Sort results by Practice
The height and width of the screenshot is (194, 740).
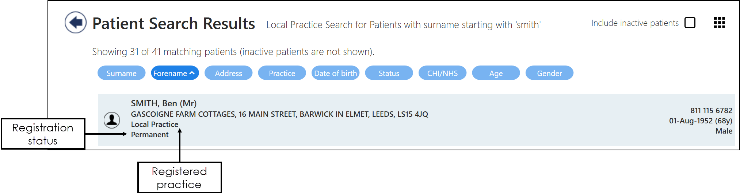282,73
